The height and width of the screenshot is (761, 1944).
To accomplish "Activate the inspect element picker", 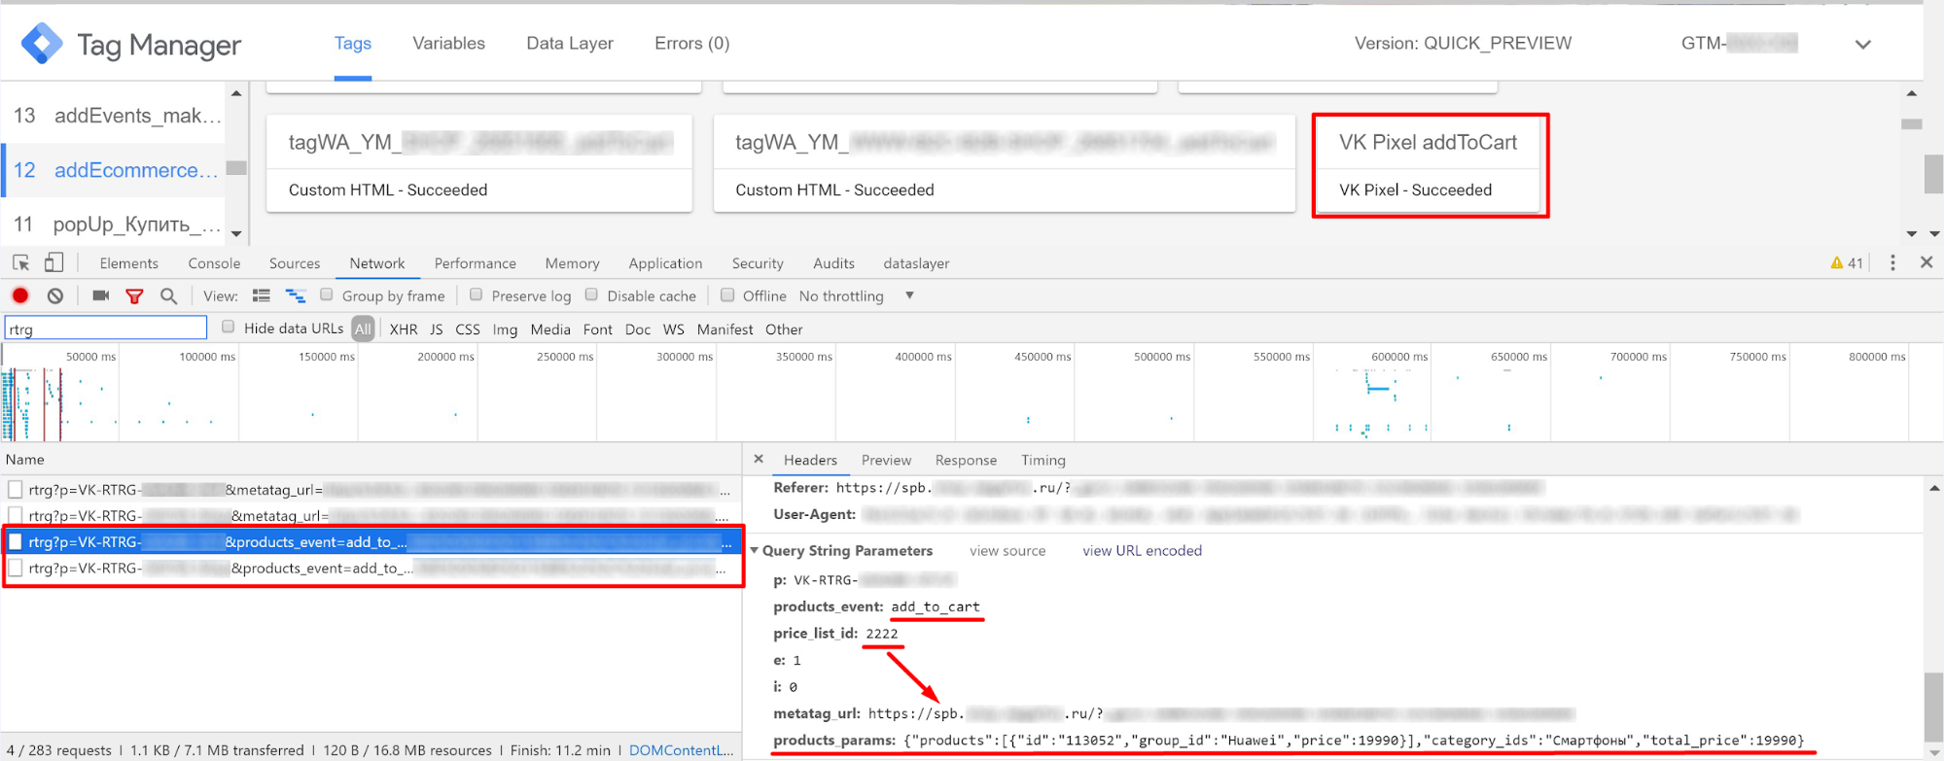I will pos(20,263).
